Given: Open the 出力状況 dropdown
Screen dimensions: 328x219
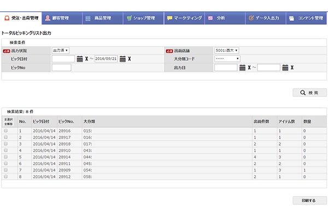Looking at the screenshot, I should [61, 50].
